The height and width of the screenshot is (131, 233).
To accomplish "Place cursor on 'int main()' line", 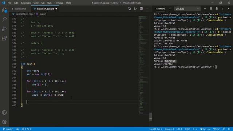I will [28, 64].
